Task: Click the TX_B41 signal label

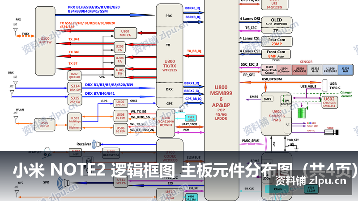Action: click(x=74, y=39)
